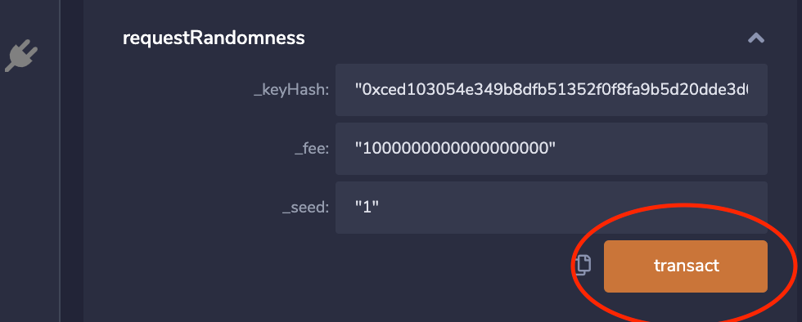Click the 1000000000000000000 fee value
Image resolution: width=802 pixels, height=322 pixels.
pyautogui.click(x=455, y=149)
